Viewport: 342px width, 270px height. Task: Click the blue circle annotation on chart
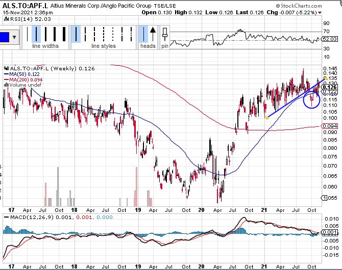coord(311,99)
